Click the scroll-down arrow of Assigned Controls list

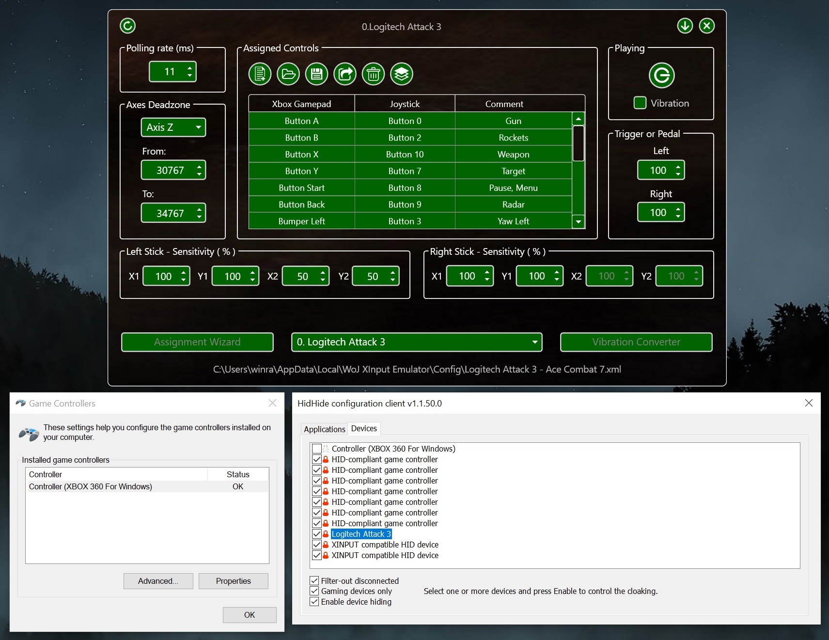578,221
